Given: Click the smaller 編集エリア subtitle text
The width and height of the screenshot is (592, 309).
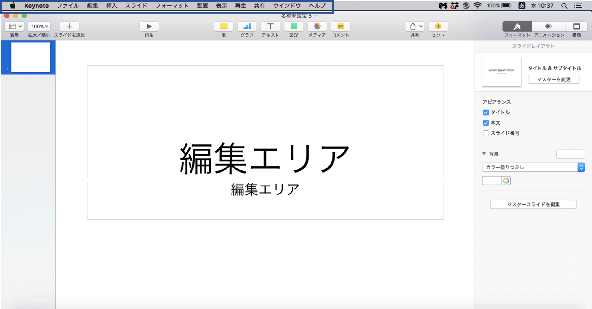Looking at the screenshot, I should (265, 189).
